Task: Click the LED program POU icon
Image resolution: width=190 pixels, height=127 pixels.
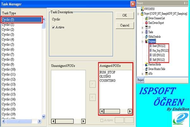Action: [x=150, y=55]
